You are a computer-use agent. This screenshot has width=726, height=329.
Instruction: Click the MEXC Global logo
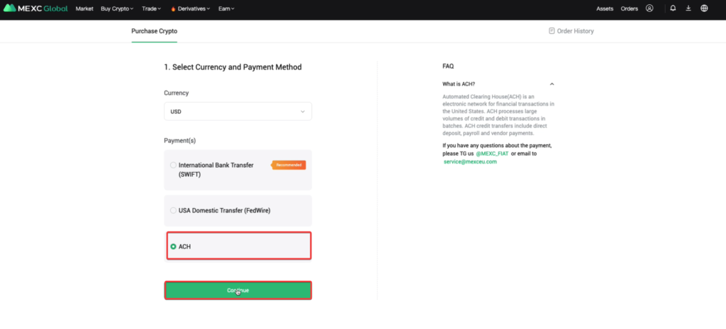pyautogui.click(x=35, y=8)
